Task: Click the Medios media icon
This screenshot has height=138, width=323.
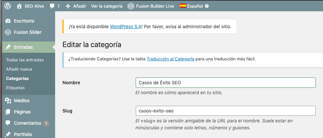Action: click(x=8, y=101)
